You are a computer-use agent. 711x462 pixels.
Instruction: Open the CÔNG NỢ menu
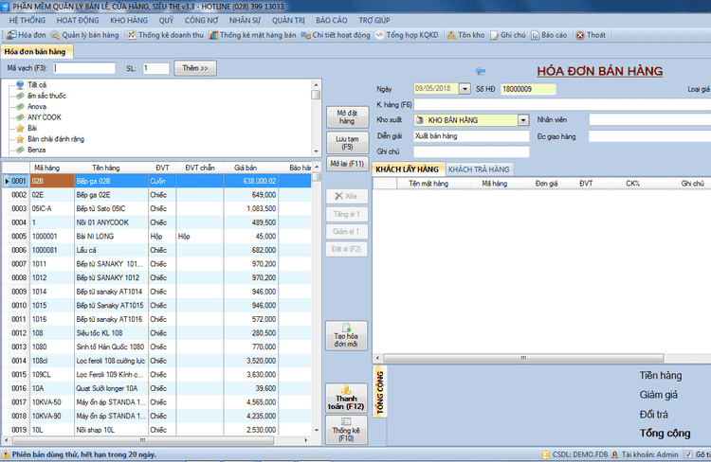[x=201, y=21]
